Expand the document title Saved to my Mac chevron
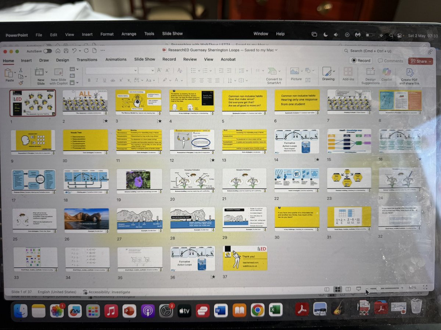The height and width of the screenshot is (330, 441). 276,50
